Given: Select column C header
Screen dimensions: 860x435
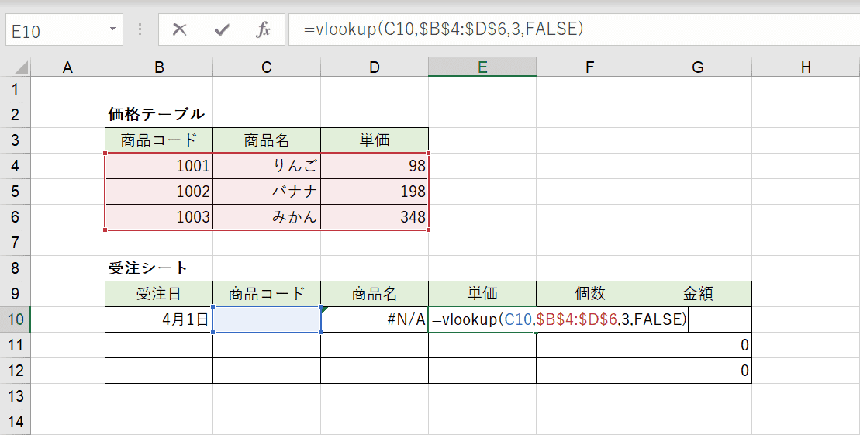Looking at the screenshot, I should click(267, 67).
